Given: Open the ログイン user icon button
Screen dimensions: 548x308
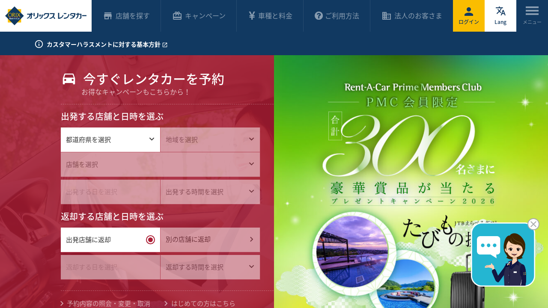Looking at the screenshot, I should [469, 16].
